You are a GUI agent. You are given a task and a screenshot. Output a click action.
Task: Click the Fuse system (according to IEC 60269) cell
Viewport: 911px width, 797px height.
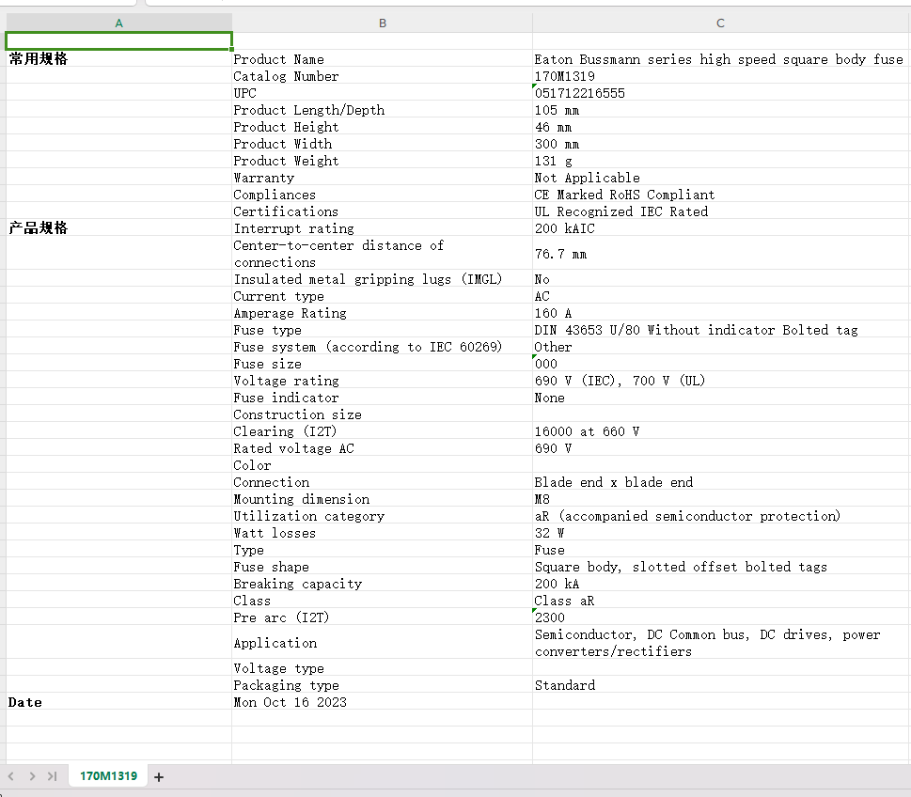point(383,347)
